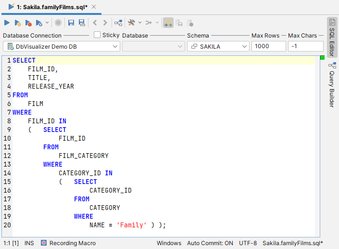This screenshot has height=249, width=339.
Task: Click the previous statement arrow icon
Action: tap(95, 23)
